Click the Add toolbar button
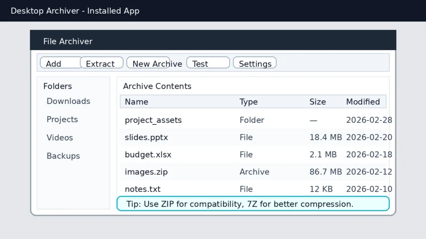 54,63
